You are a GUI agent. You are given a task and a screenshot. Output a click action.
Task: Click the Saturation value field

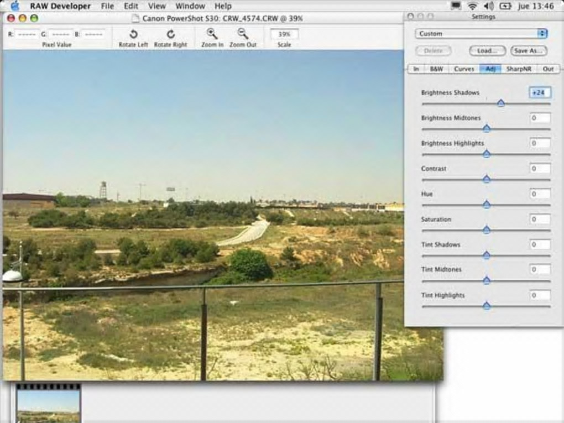click(x=540, y=219)
